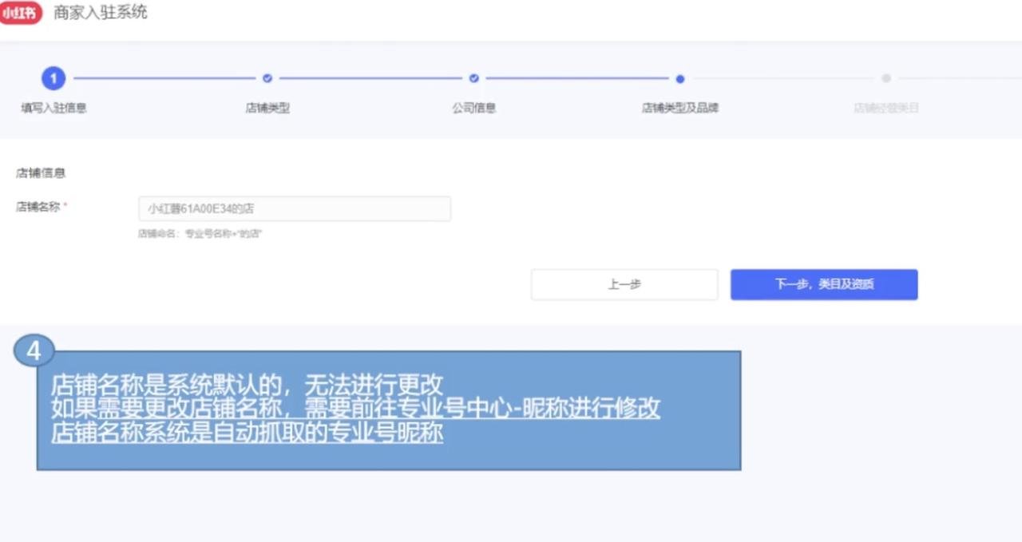Image resolution: width=1022 pixels, height=542 pixels.
Task: Go to the 公司信息 step label
Action: click(x=474, y=108)
